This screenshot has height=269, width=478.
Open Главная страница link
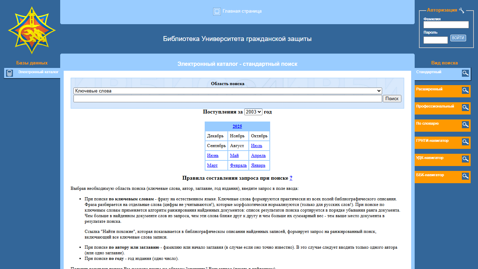[242, 11]
